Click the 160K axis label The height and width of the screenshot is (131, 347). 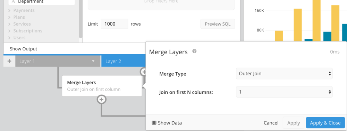tap(259, 11)
